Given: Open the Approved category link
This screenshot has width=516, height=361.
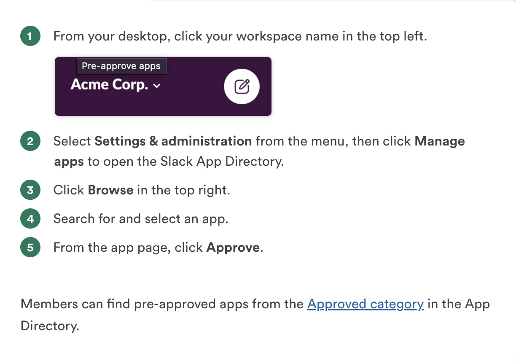Looking at the screenshot, I should (365, 304).
